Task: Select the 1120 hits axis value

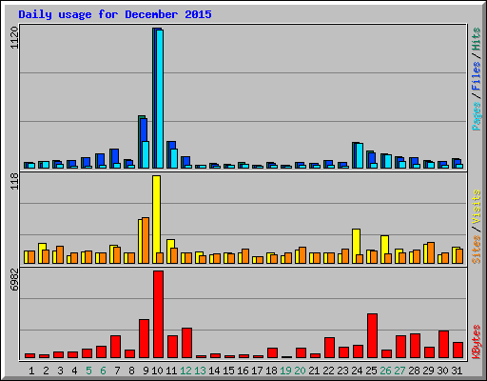Action: tap(14, 38)
